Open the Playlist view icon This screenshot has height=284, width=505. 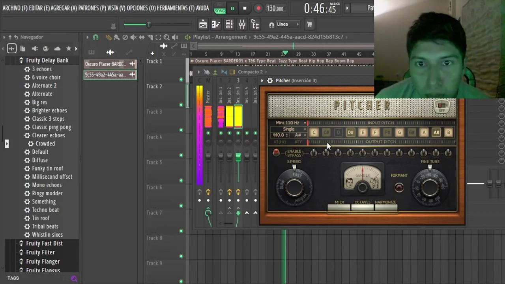click(203, 24)
